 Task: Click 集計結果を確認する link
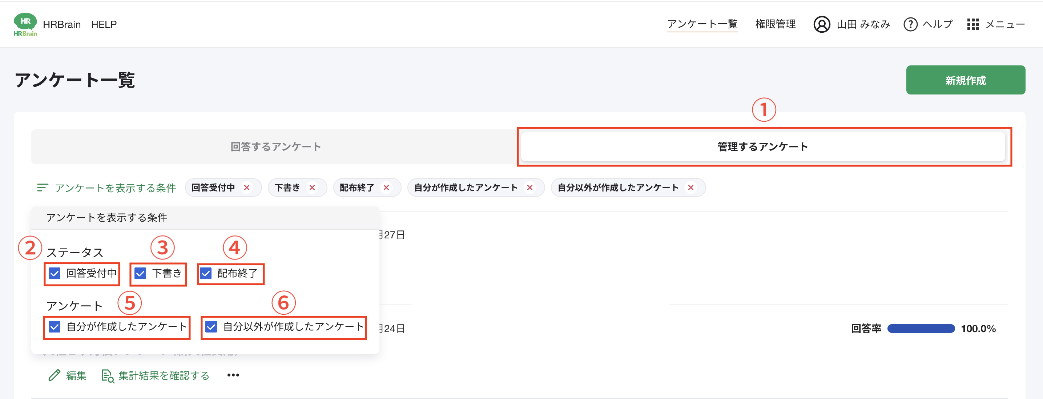coord(164,375)
